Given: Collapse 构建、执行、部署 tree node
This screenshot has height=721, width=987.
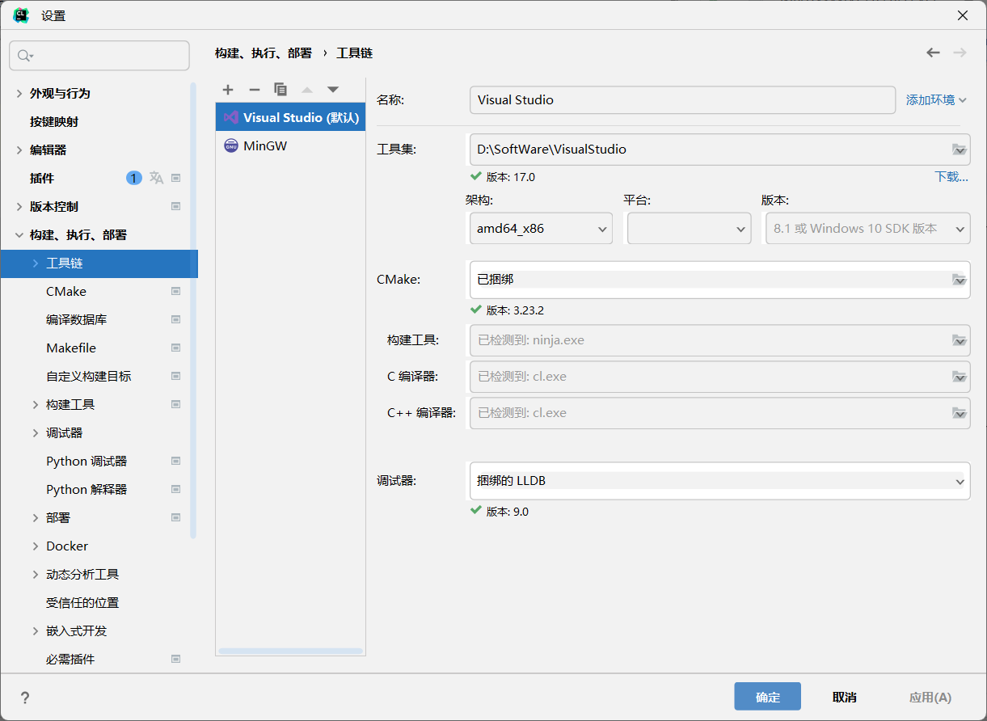Looking at the screenshot, I should (19, 235).
